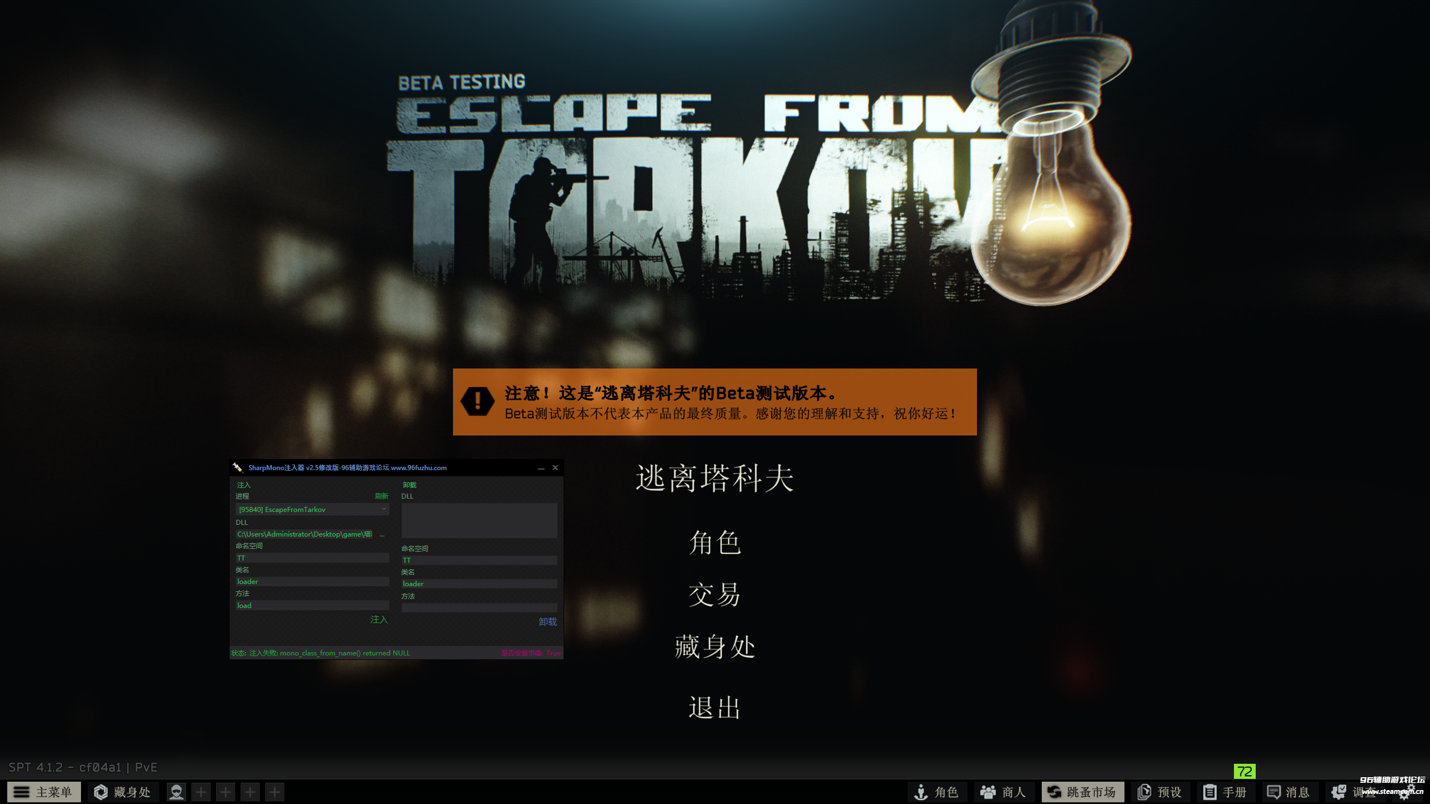Click the status text 'mono_class_from_name() returned NULL'
The height and width of the screenshot is (804, 1430).
pyautogui.click(x=345, y=653)
